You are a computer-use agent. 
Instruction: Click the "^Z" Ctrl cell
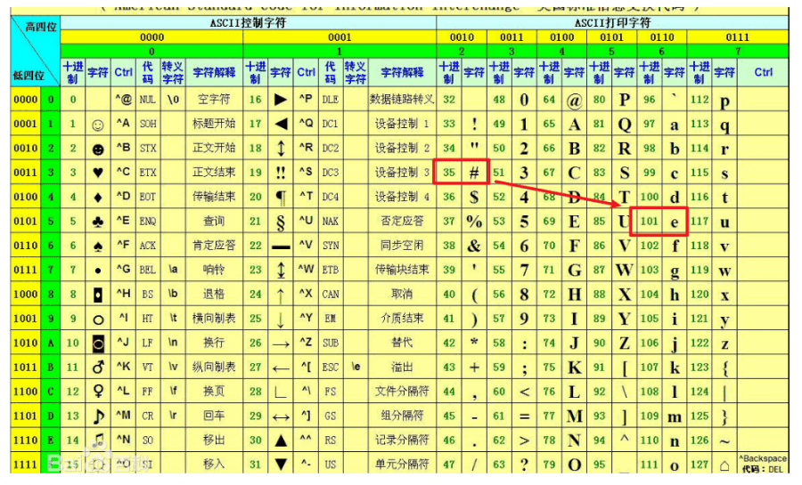[x=306, y=343]
